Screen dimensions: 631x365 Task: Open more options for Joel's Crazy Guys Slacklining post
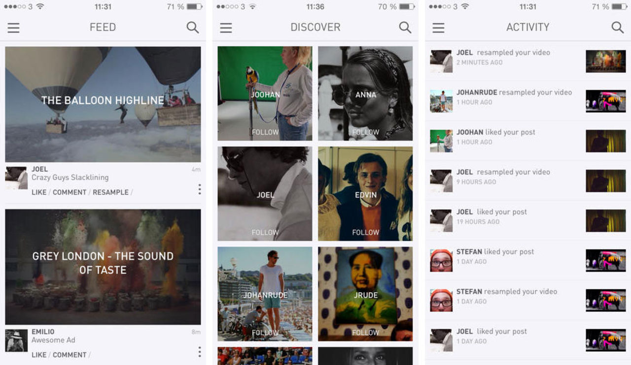[199, 189]
